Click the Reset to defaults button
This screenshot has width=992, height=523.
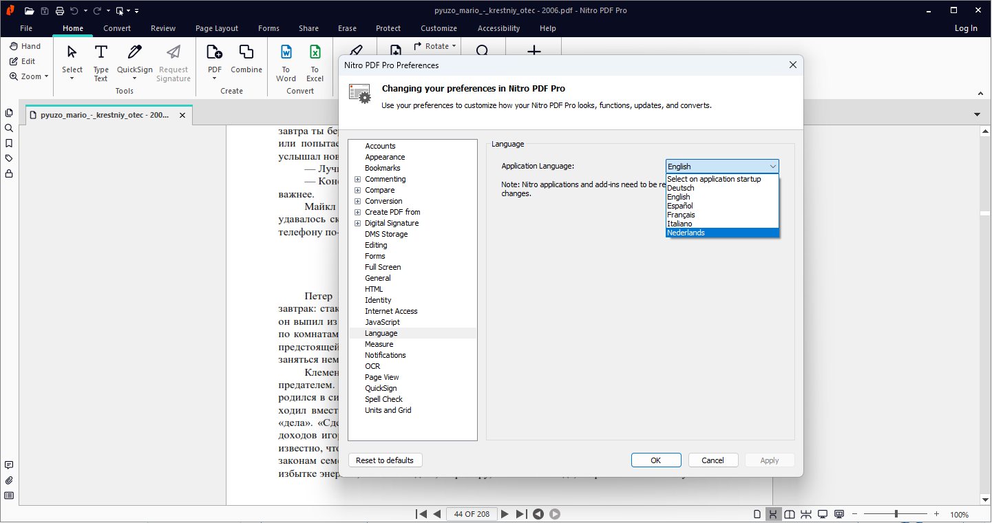[x=385, y=460]
